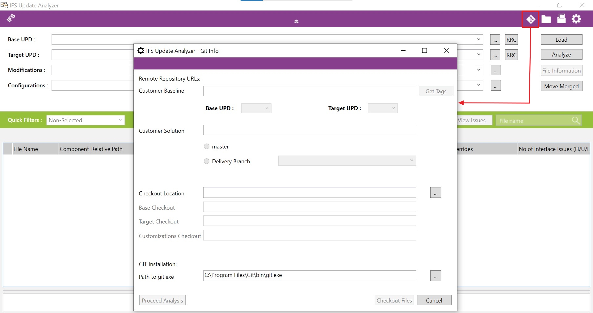593x313 pixels.
Task: Select the Delivery Branch radio button
Action: click(207, 161)
